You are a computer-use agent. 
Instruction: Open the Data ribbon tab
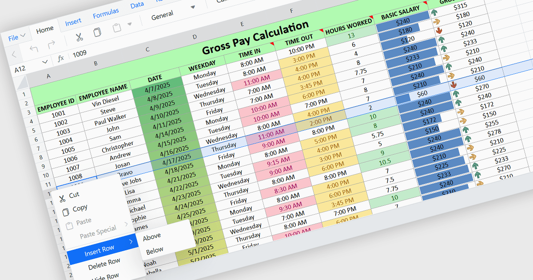pos(137,5)
